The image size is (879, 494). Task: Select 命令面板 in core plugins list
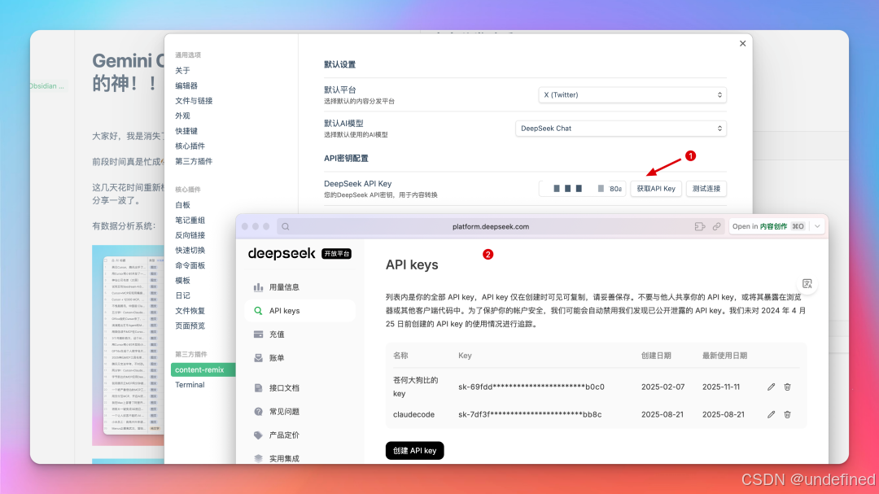click(x=190, y=266)
